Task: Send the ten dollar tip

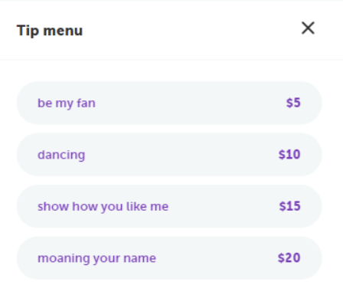Action: [169, 155]
